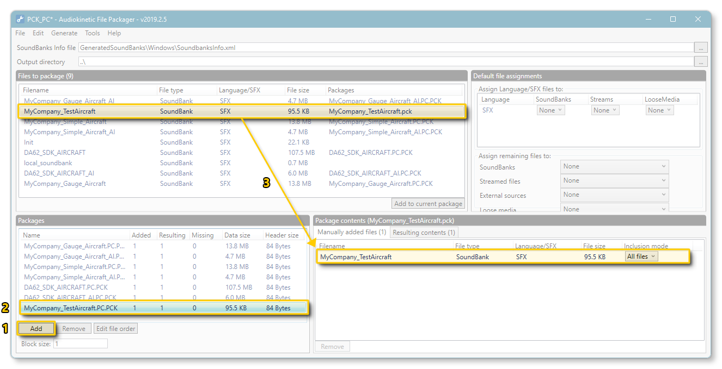
Task: Click the Block size input field
Action: pos(80,344)
